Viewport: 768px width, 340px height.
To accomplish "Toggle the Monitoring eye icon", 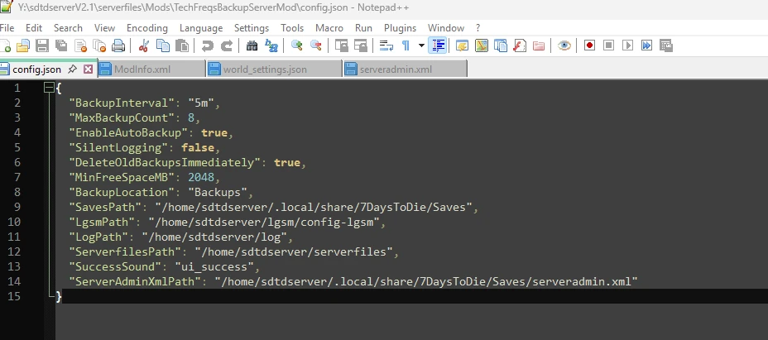I will pos(564,45).
